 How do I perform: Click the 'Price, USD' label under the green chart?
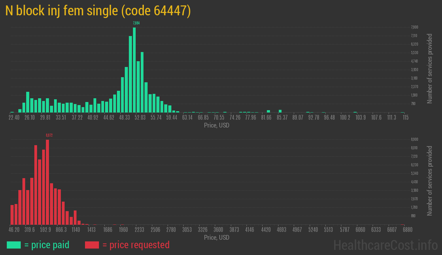pyautogui.click(x=217, y=125)
